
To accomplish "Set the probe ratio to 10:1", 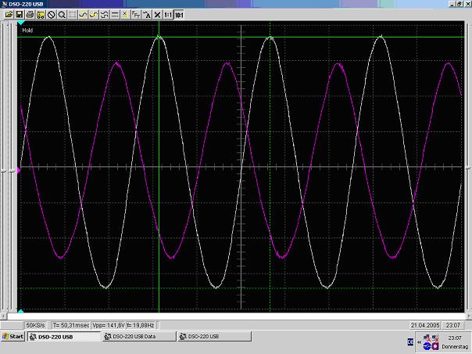I will (178, 14).
